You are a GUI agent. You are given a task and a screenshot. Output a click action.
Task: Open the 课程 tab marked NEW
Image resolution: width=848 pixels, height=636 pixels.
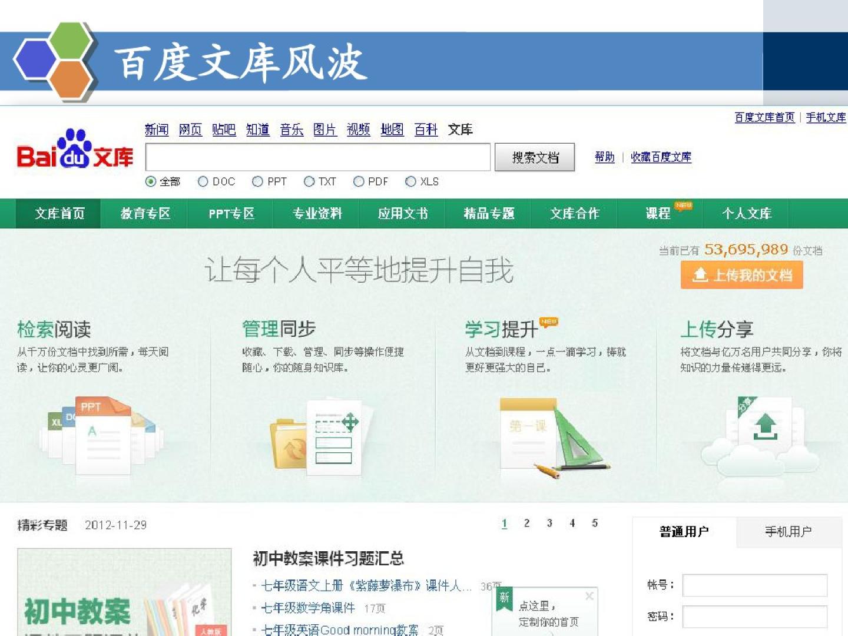tap(658, 214)
